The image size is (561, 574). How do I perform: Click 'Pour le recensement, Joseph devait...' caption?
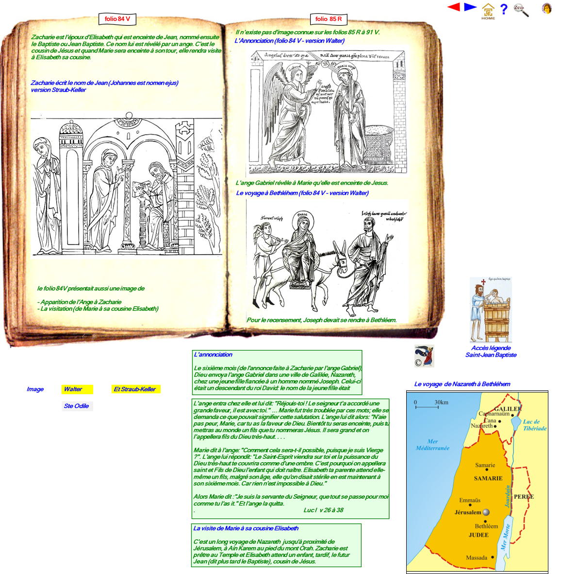[x=322, y=320]
